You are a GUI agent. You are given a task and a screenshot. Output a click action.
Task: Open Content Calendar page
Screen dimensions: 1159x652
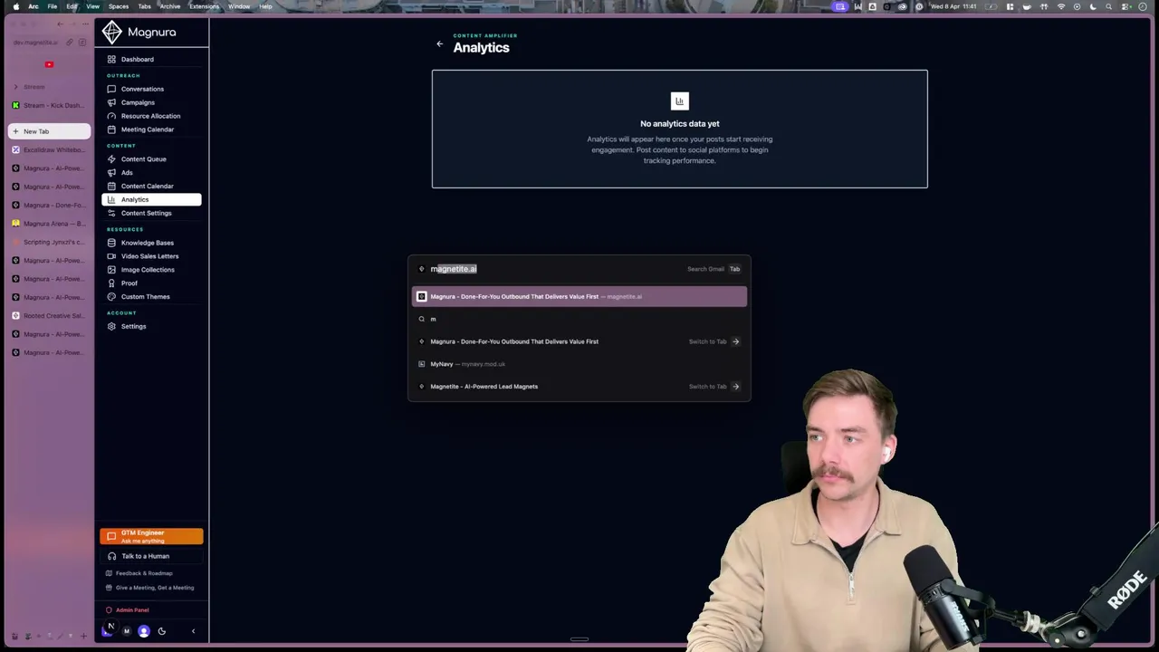pyautogui.click(x=151, y=186)
